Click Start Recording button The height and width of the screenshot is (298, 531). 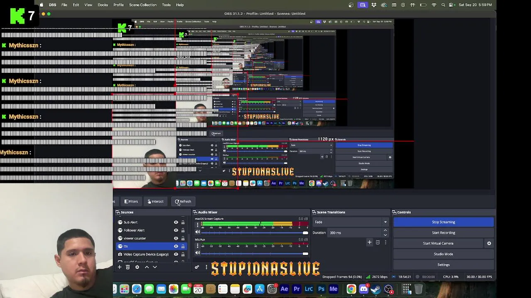click(x=443, y=233)
